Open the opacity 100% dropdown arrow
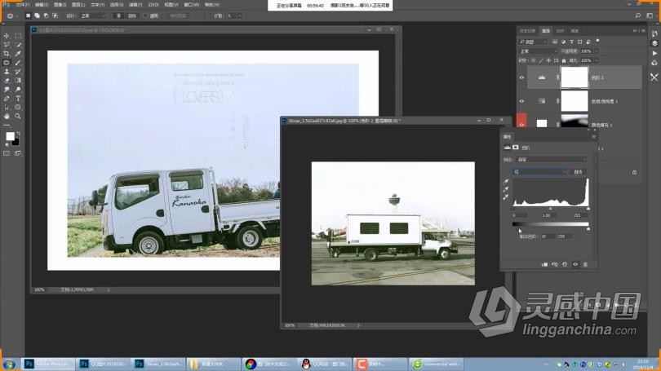 [x=596, y=51]
